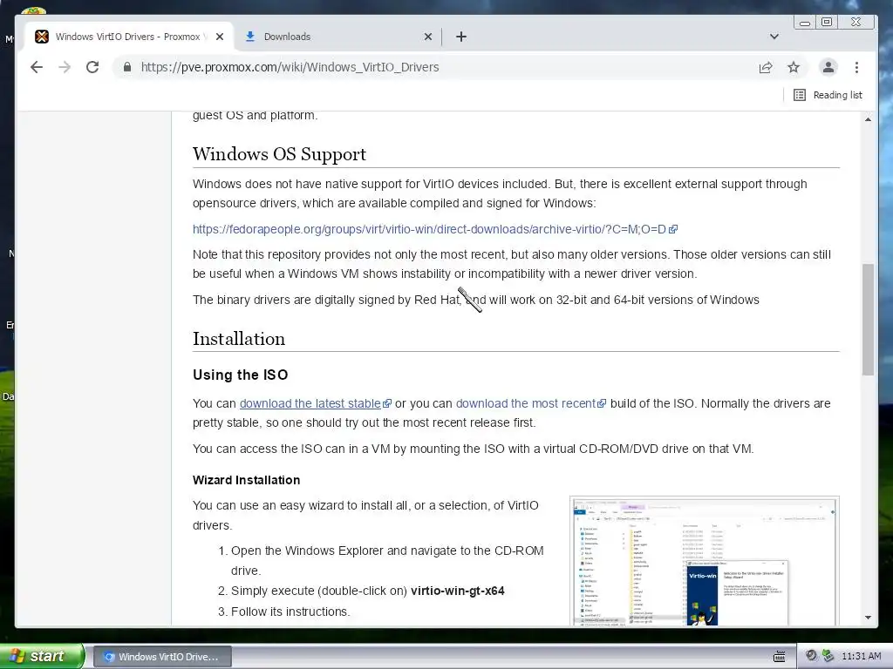Maximize the Chrome window

pyautogui.click(x=827, y=22)
